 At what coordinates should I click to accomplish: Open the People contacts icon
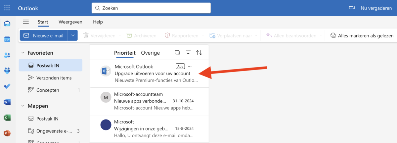point(7,55)
